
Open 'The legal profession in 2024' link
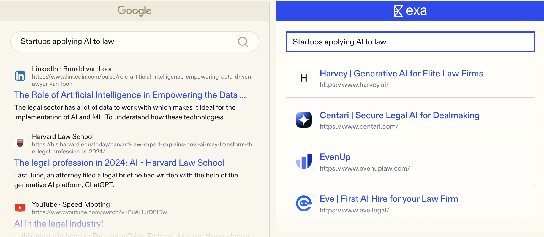click(119, 163)
